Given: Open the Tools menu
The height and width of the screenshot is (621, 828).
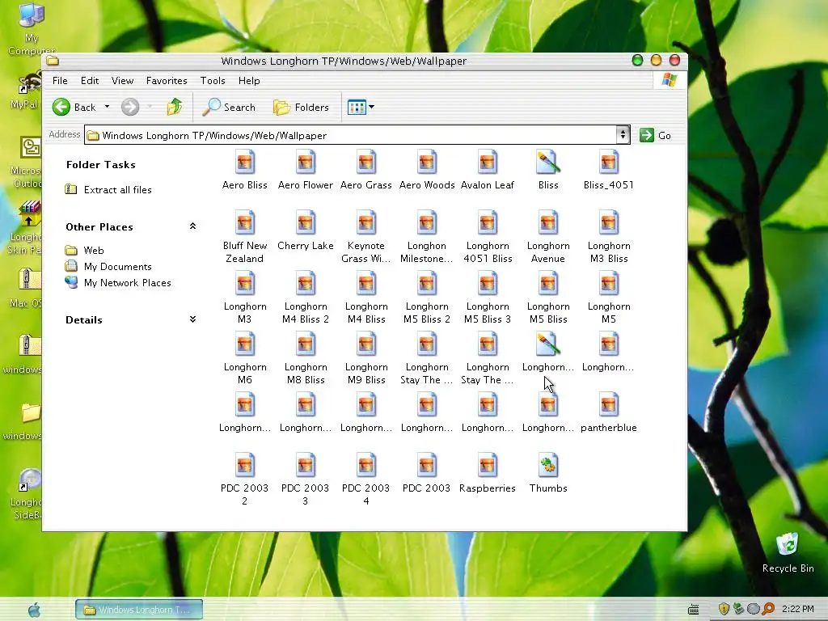Looking at the screenshot, I should (213, 81).
